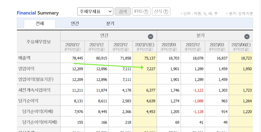Open the IFRS help button
The image size is (261, 132).
[141, 11]
